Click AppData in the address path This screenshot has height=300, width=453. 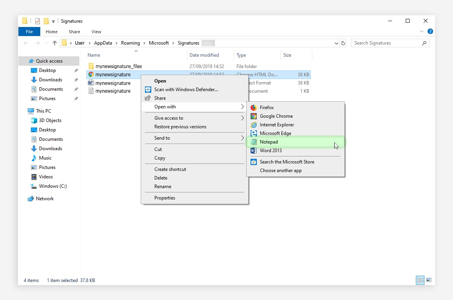tap(103, 43)
